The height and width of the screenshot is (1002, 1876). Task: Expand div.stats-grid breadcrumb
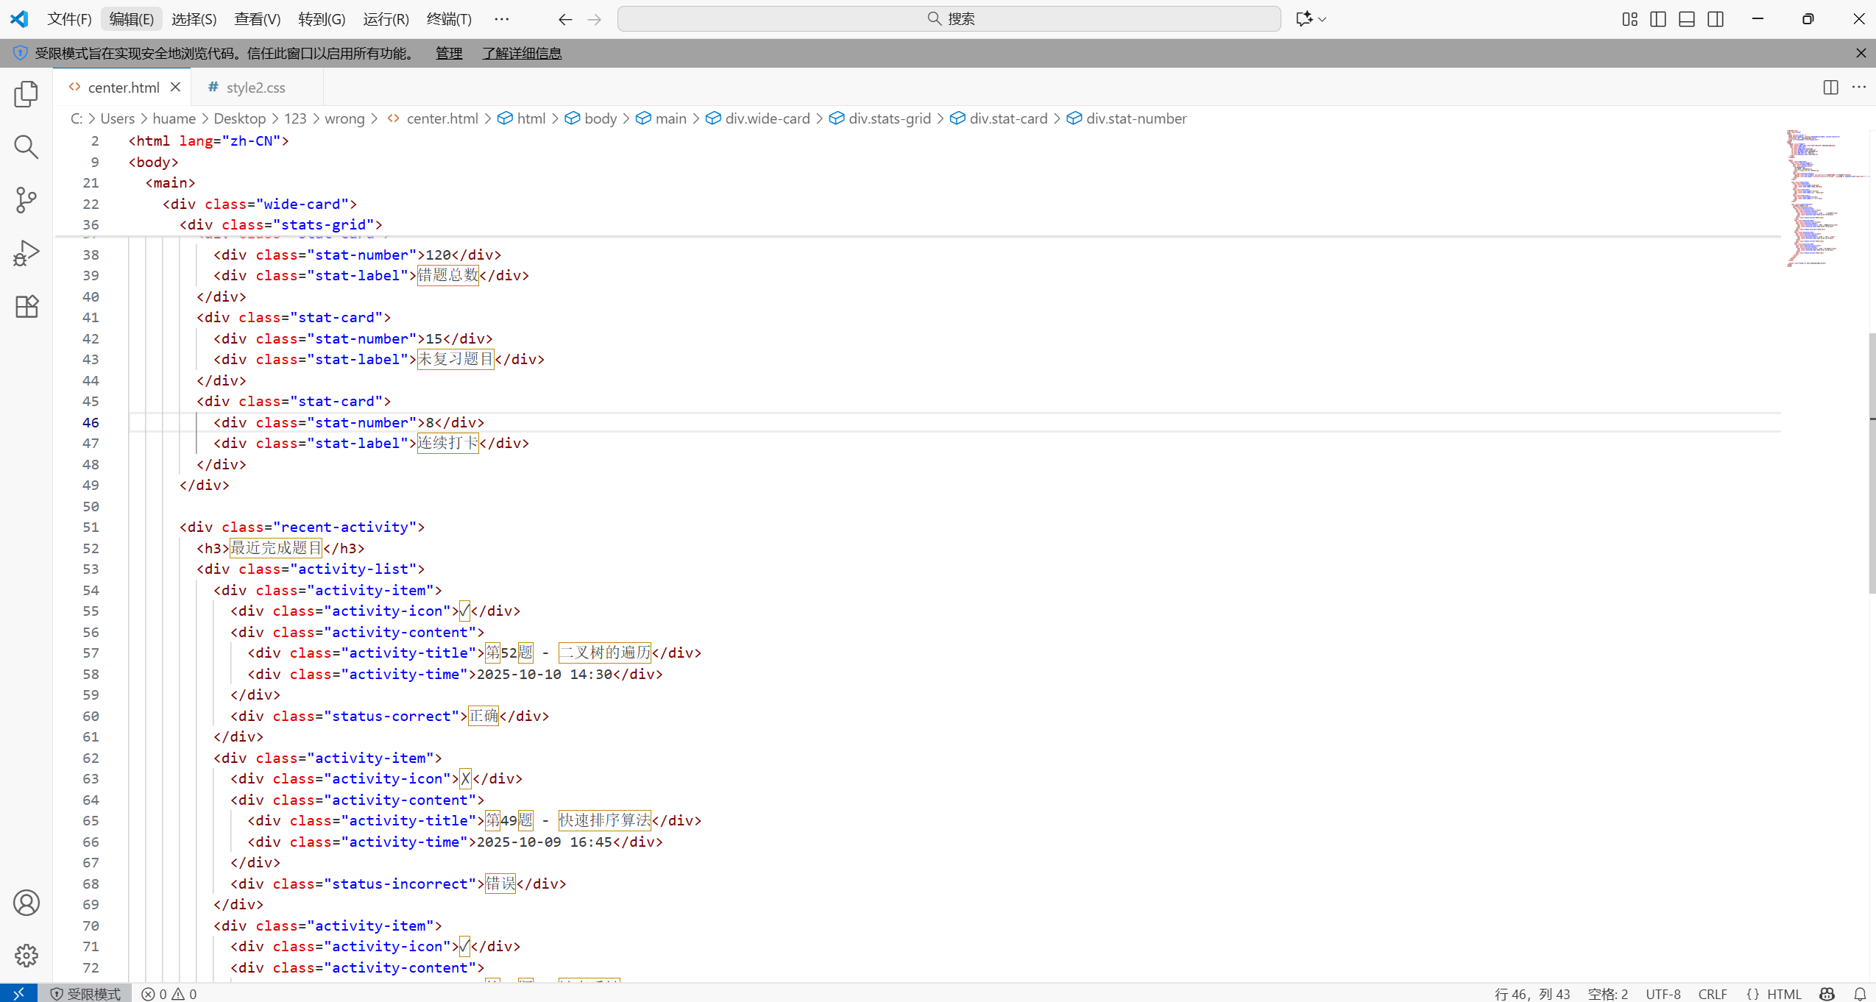(x=889, y=118)
